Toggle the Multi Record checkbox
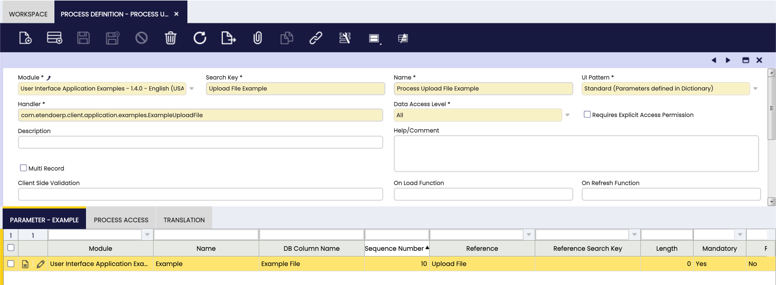 tap(23, 168)
